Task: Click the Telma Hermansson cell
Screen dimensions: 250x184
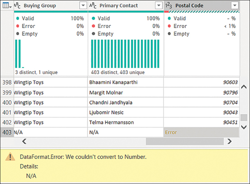Action: 126,123
